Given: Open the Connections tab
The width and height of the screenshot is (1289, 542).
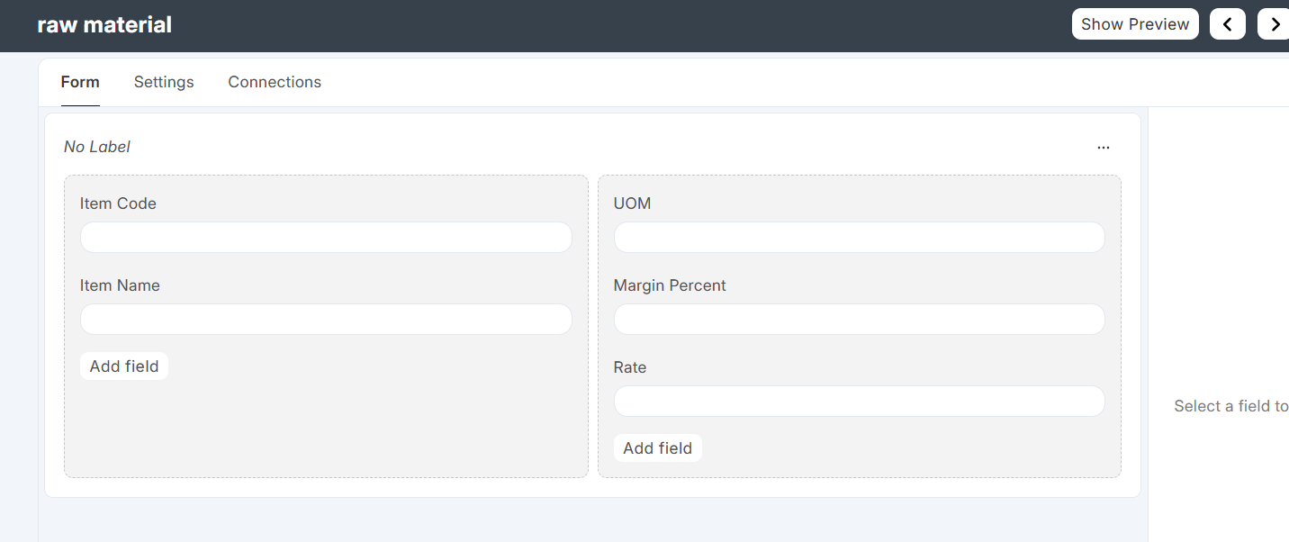Looking at the screenshot, I should [x=275, y=82].
